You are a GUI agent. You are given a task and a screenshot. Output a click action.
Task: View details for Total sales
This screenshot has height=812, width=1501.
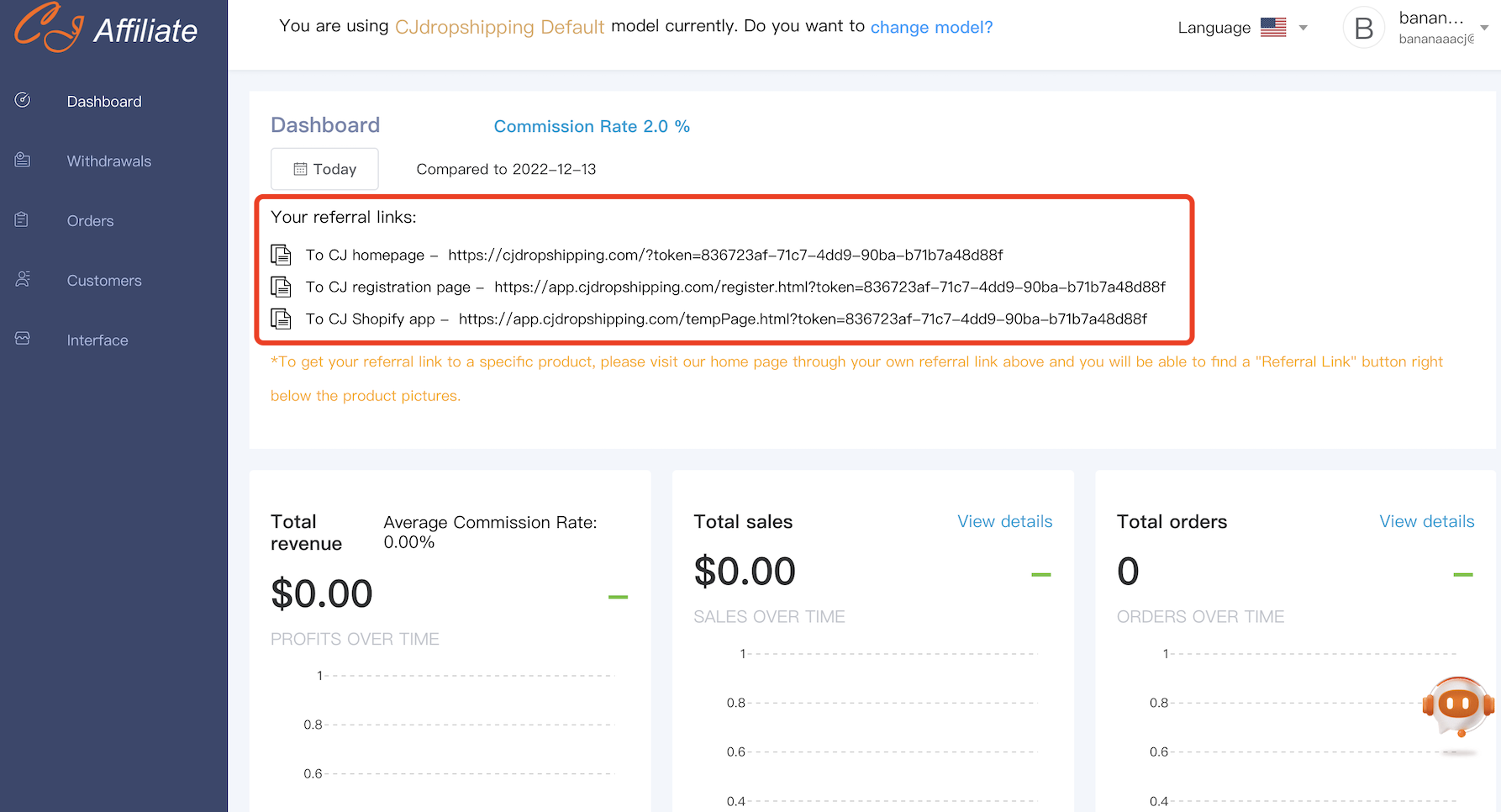[x=1004, y=521]
